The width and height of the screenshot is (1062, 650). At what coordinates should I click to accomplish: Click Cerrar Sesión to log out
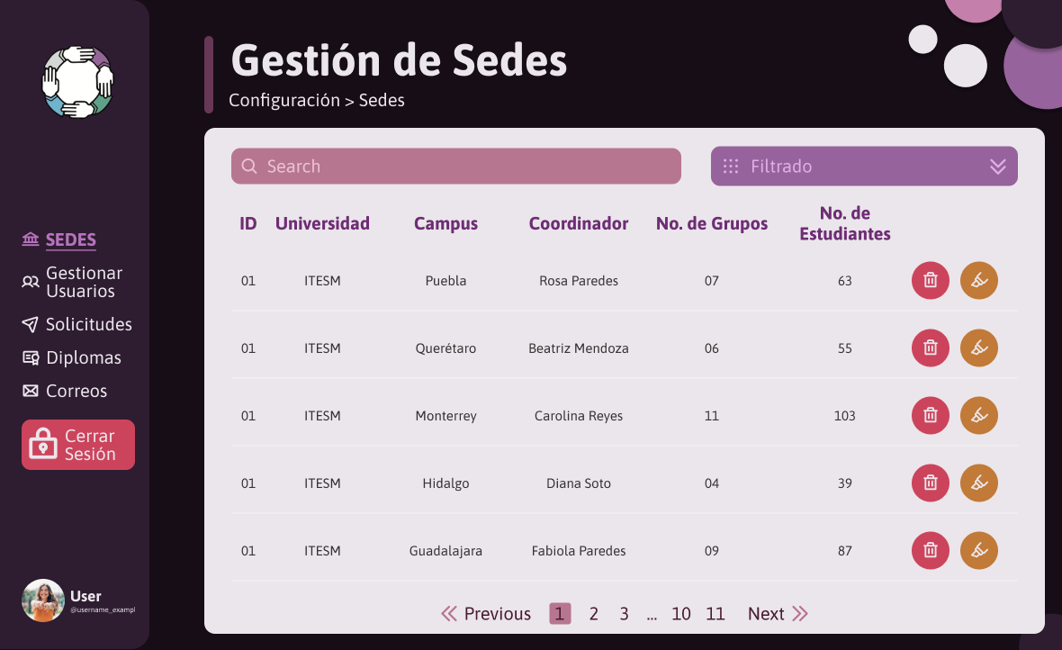coord(78,445)
